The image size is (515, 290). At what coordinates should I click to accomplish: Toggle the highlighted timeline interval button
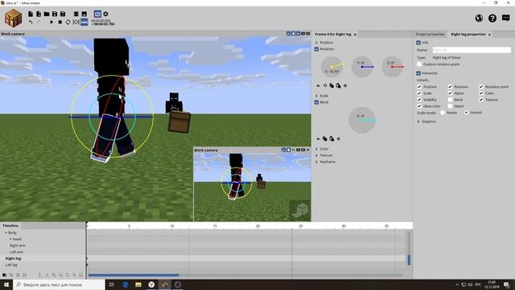[x=84, y=22]
